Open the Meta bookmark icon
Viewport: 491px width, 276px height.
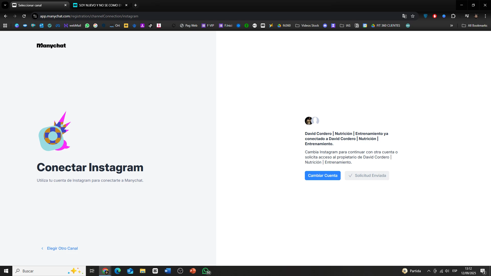click(58, 26)
